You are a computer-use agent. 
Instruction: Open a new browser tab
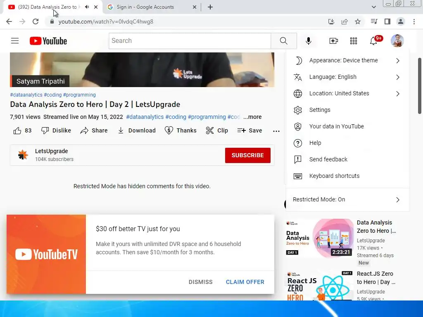(x=210, y=7)
